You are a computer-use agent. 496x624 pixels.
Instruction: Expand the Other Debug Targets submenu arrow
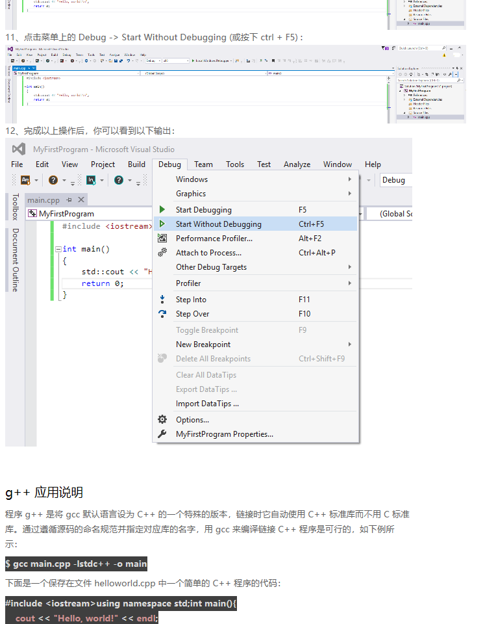[x=350, y=266]
